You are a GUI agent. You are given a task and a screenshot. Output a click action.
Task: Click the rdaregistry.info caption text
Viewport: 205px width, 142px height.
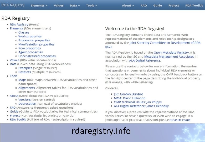[101, 131]
